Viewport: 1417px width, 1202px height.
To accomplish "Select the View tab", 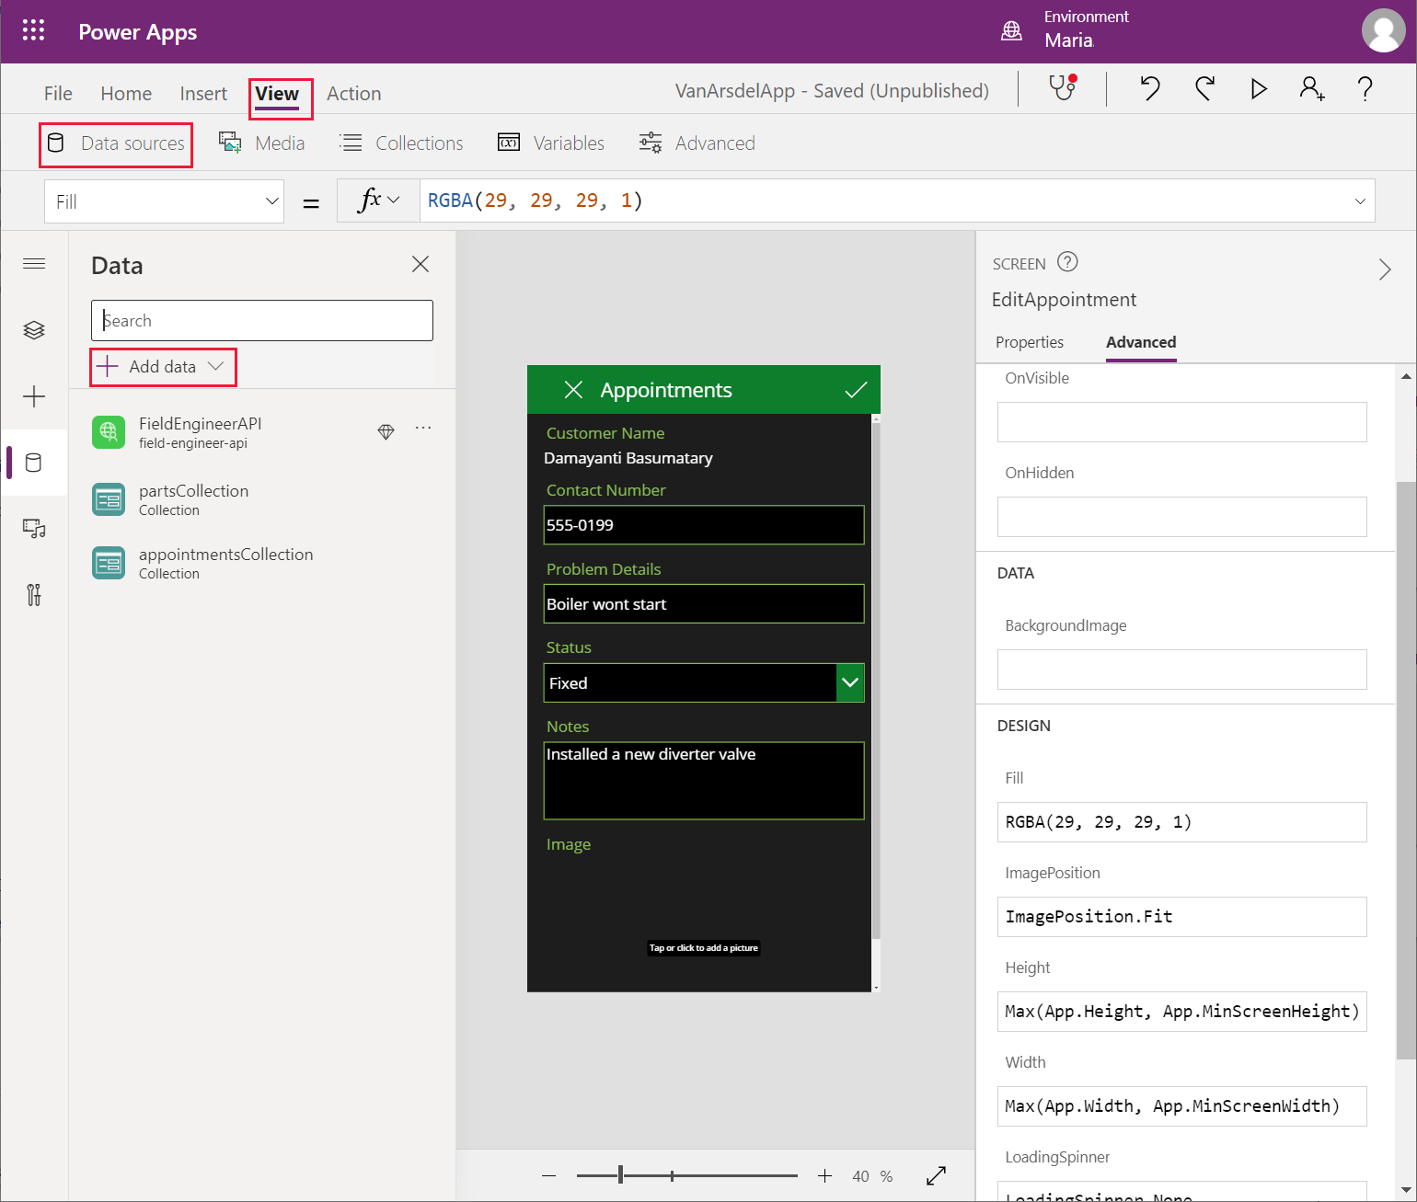I will (277, 93).
